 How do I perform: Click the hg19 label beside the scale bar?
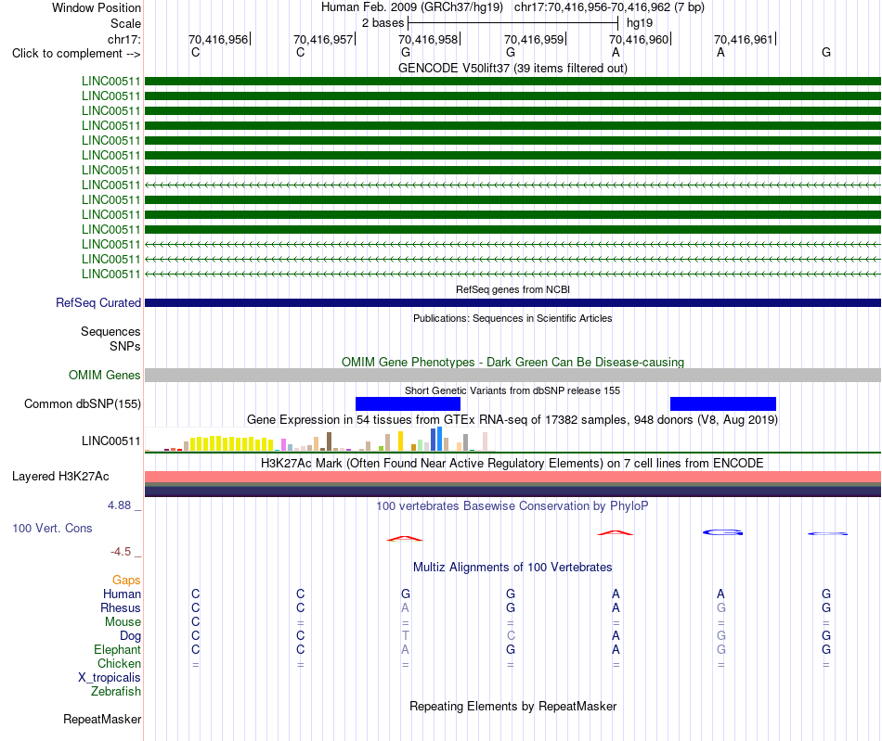(x=640, y=23)
